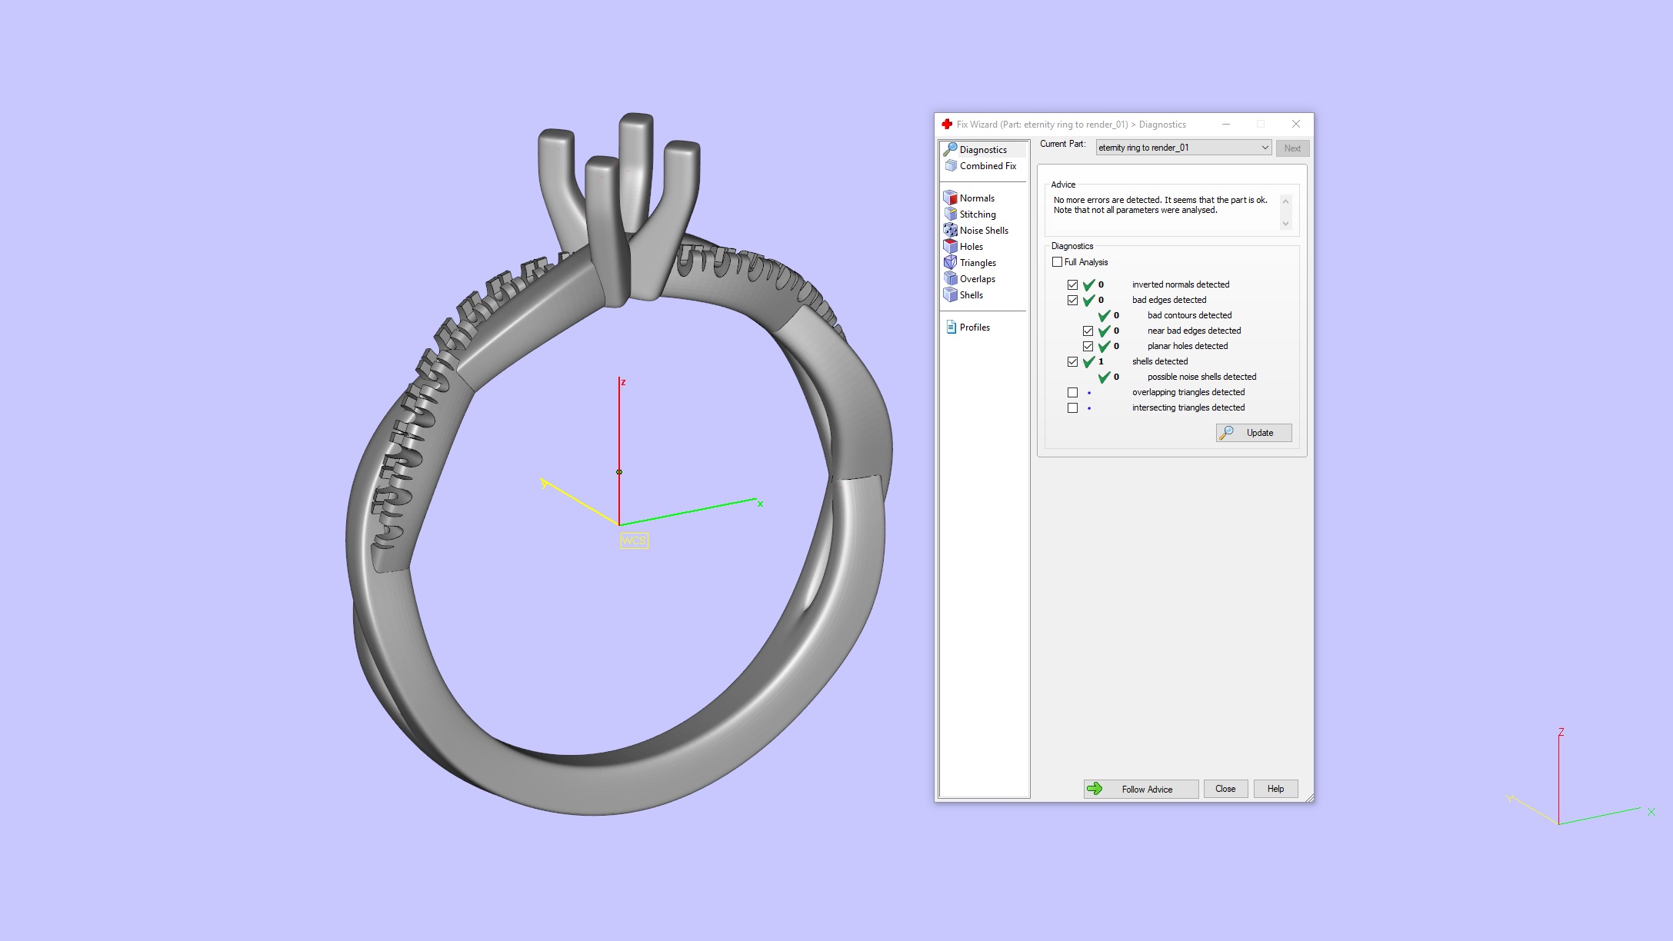The width and height of the screenshot is (1673, 941).
Task: Select the Diagnostics page in sidebar
Action: pos(982,149)
